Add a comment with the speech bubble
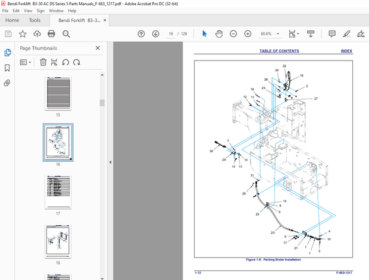This screenshot has height=280, width=369. (x=332, y=34)
